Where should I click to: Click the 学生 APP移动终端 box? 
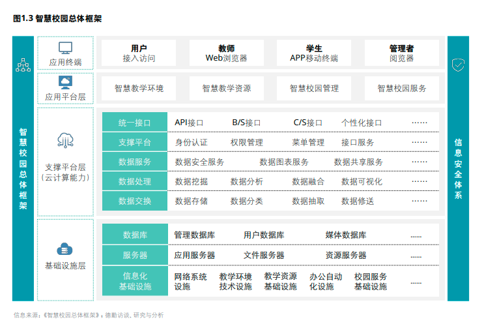314,53
